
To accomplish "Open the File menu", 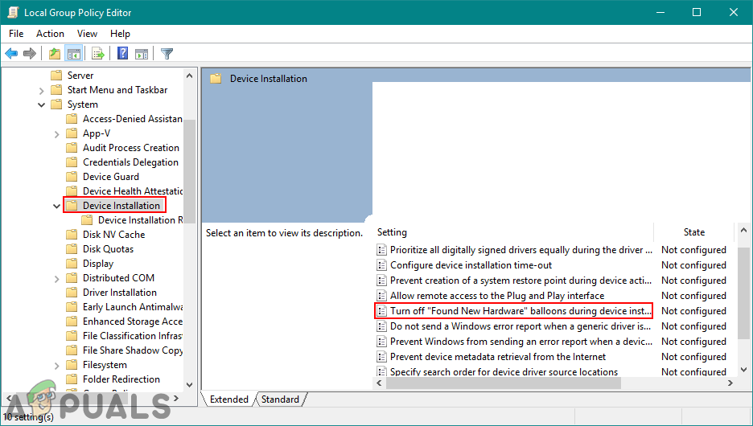I will [16, 34].
